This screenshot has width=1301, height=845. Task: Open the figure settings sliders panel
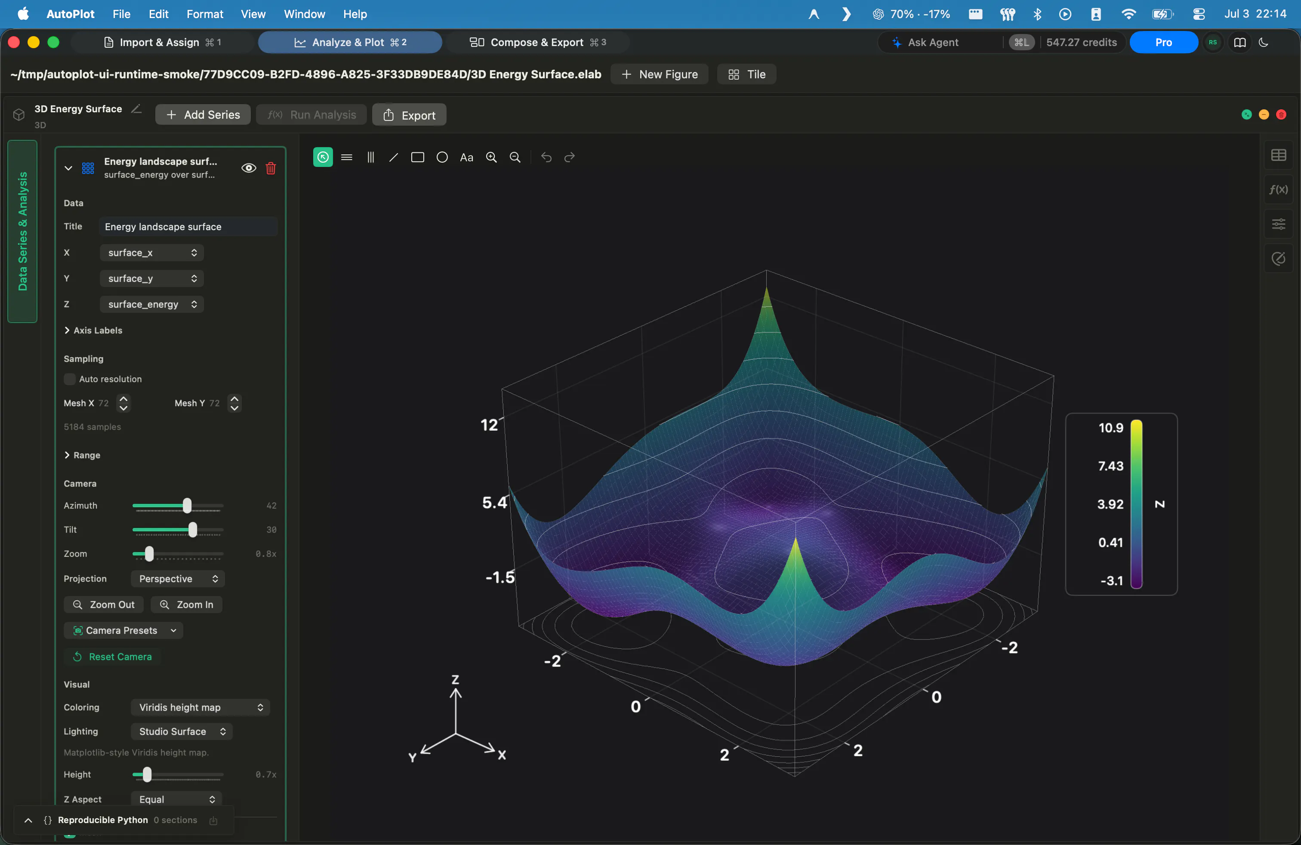(1279, 224)
